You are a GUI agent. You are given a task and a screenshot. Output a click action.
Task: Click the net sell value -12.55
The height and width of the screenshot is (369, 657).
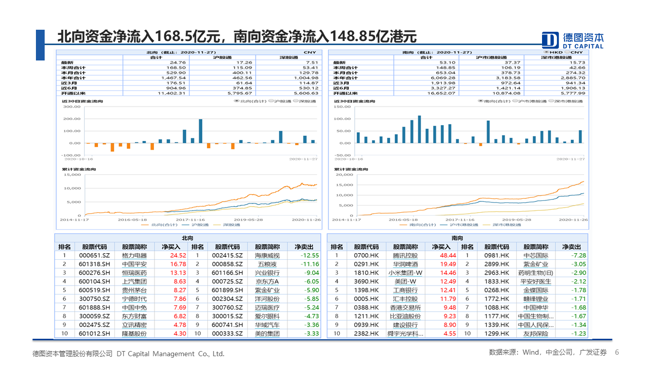(x=310, y=255)
